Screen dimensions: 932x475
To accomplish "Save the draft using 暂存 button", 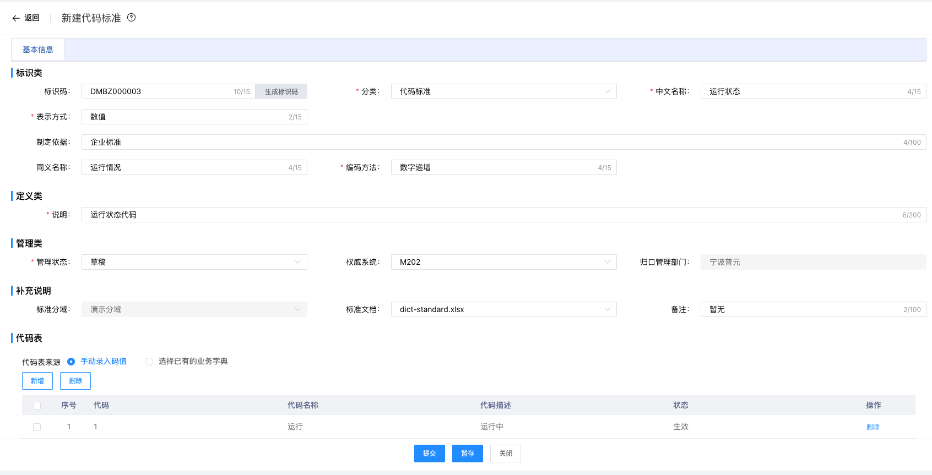I will (x=467, y=454).
